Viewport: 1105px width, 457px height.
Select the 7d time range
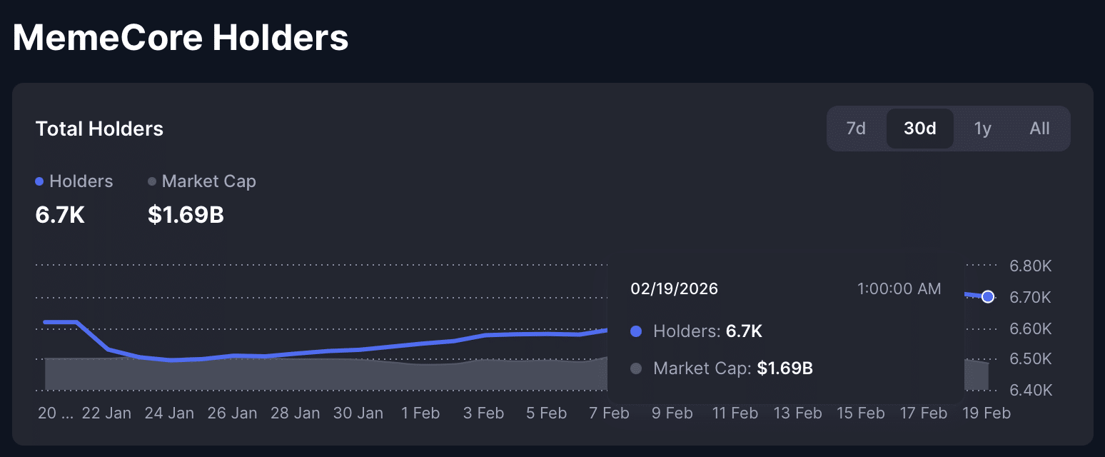point(857,129)
